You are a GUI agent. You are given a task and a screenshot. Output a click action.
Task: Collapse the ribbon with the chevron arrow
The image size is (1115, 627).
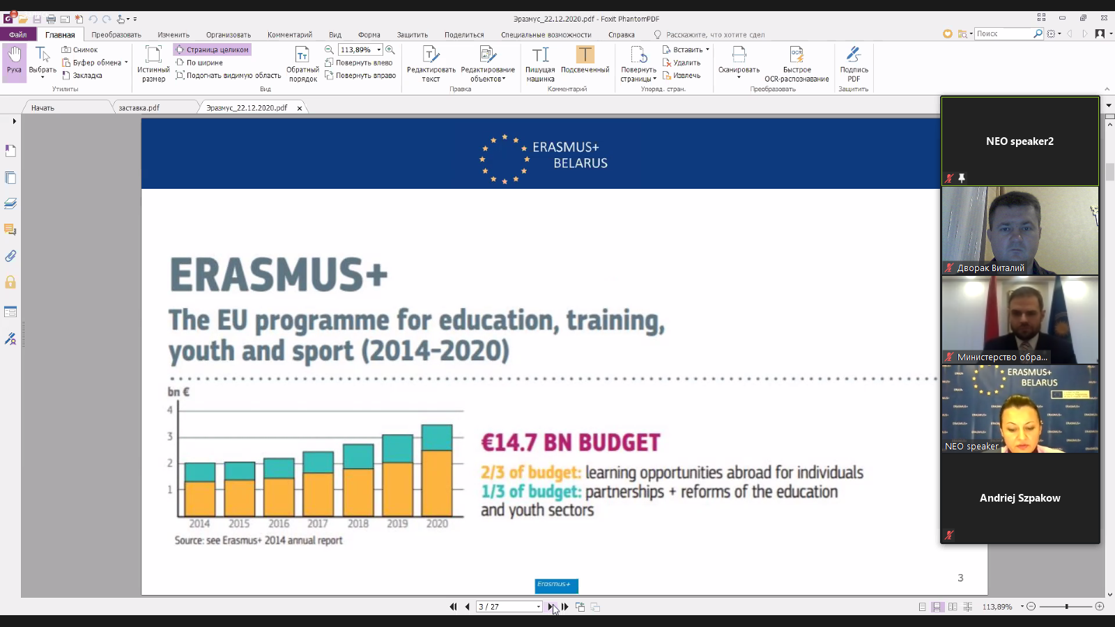[1107, 89]
